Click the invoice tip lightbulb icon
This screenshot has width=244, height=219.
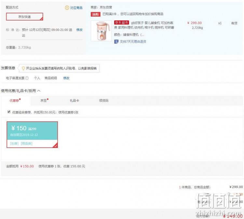click(x=23, y=68)
